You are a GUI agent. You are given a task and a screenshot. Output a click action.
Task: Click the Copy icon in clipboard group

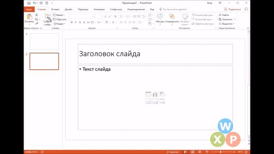(36, 19)
